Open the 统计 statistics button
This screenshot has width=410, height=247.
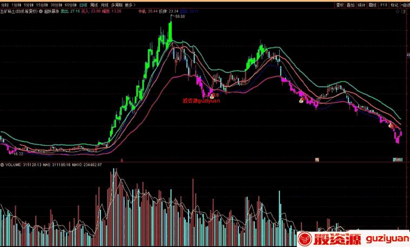pos(361,5)
